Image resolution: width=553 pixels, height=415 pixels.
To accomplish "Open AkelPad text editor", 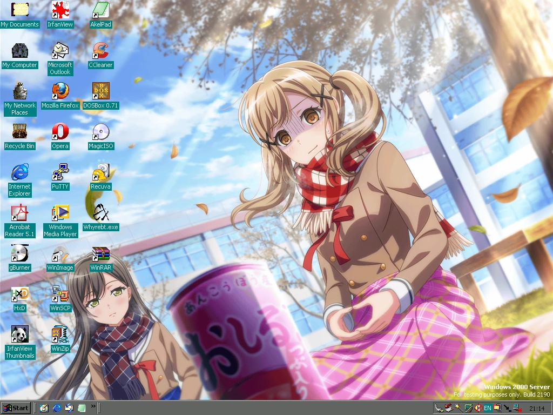I will (x=100, y=10).
